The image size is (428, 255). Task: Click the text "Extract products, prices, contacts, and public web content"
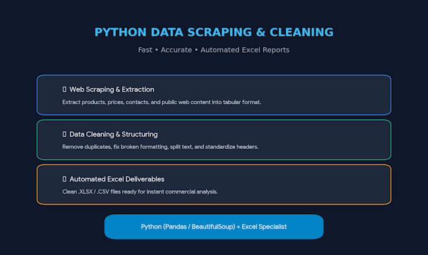(137, 102)
